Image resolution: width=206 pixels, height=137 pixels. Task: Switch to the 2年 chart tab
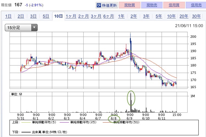(x=133, y=16)
